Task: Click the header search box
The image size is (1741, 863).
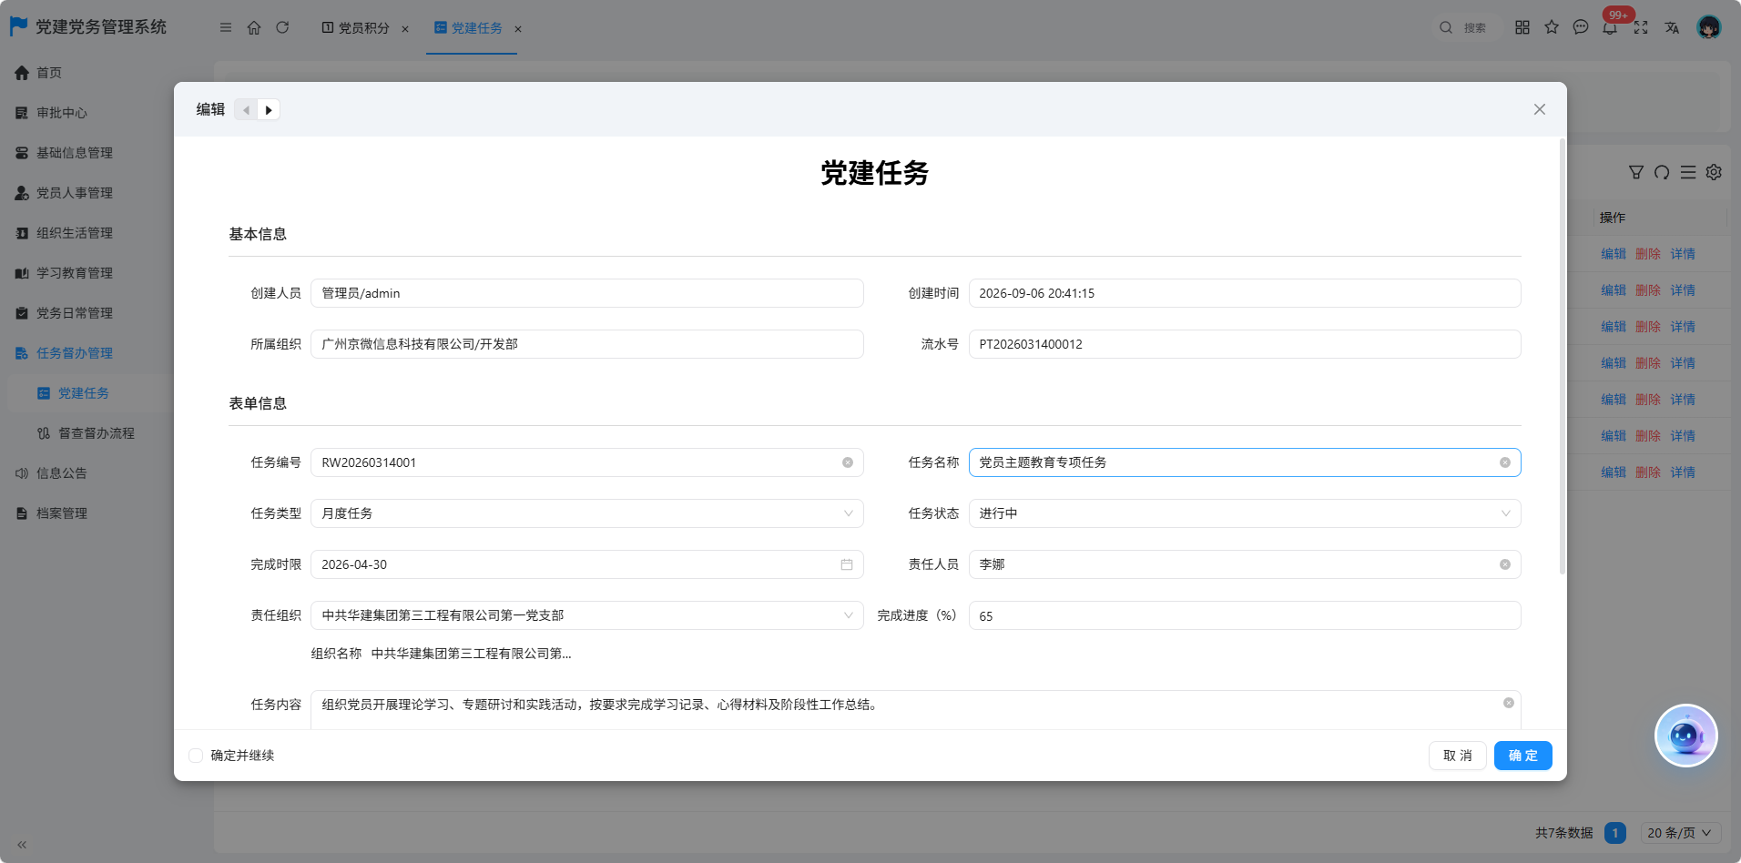Action: 1466,27
